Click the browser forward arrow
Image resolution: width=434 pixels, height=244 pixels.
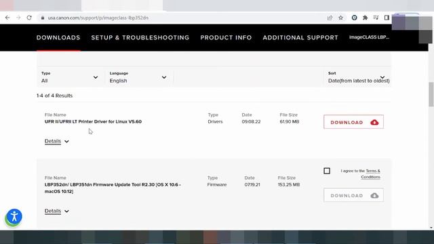click(x=18, y=18)
